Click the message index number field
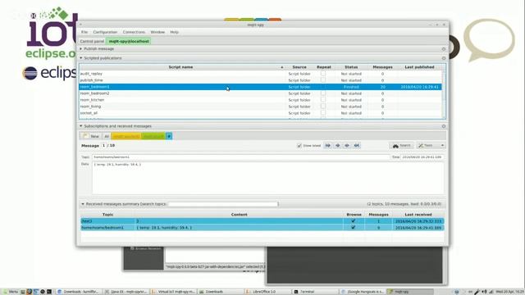 click(104, 146)
